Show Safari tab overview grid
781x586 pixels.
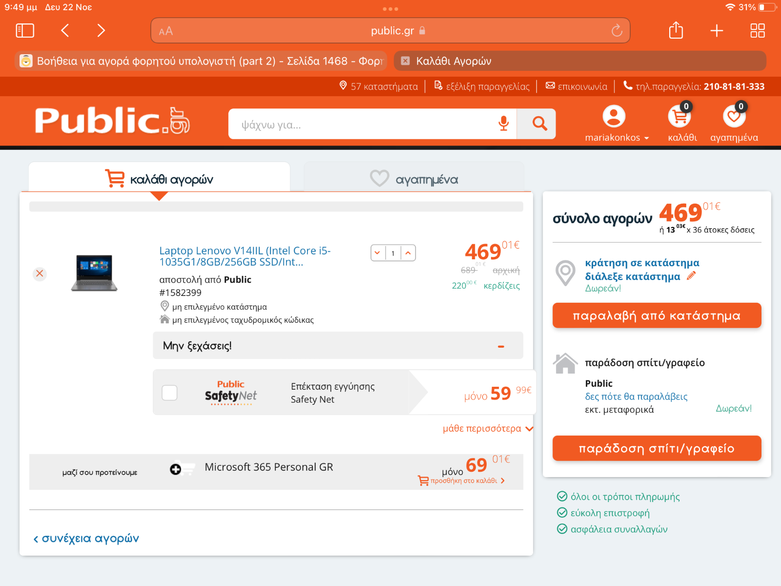(x=758, y=31)
